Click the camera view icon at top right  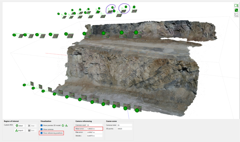236,6
